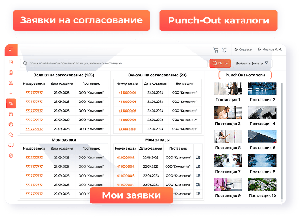This screenshot has width=301, height=218.
Task: Click the Заявки на согласование (125) heading
Action: 64,75
